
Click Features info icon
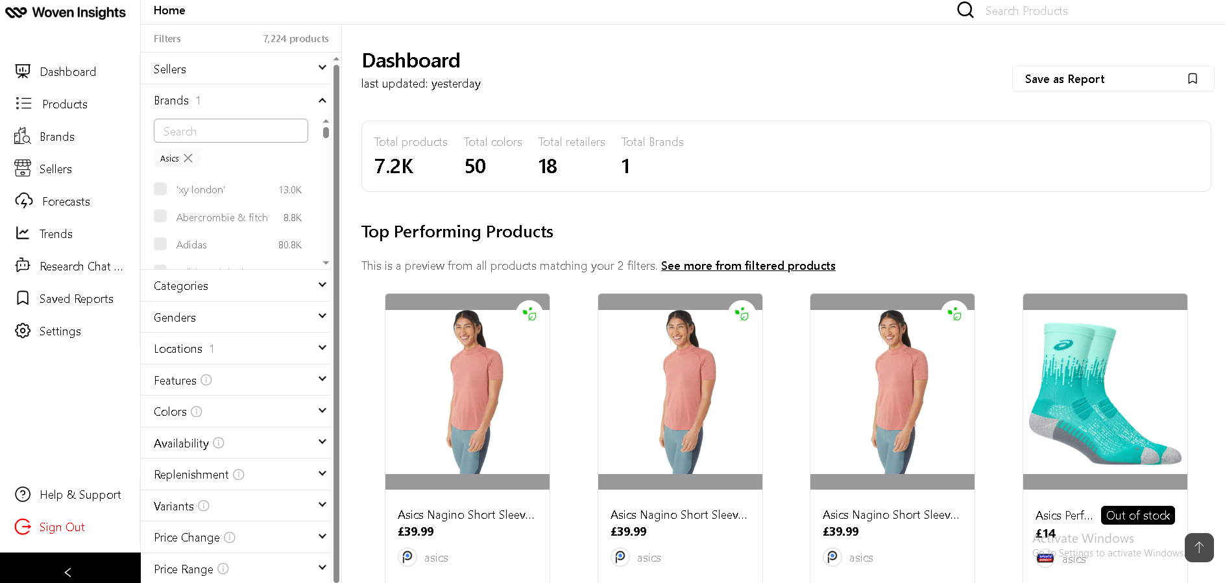tap(206, 380)
